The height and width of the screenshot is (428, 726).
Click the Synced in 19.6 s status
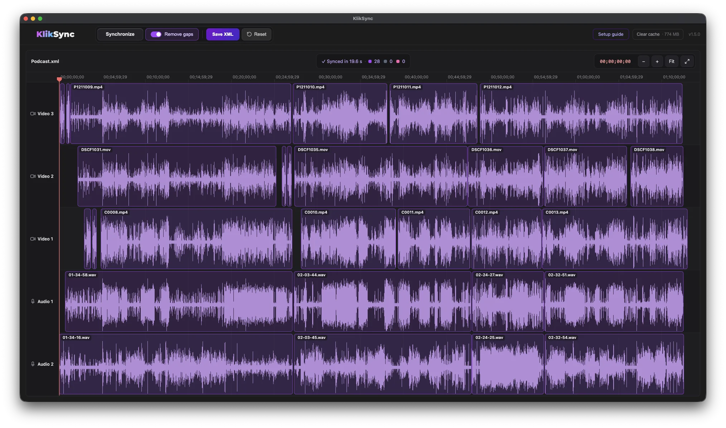(342, 62)
